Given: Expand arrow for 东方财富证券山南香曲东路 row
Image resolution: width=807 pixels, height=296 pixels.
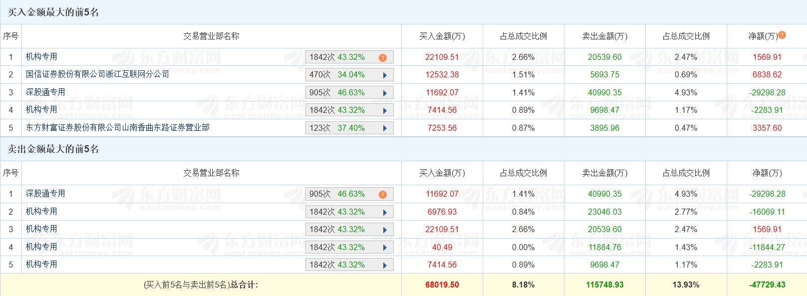Looking at the screenshot, I should click(385, 128).
